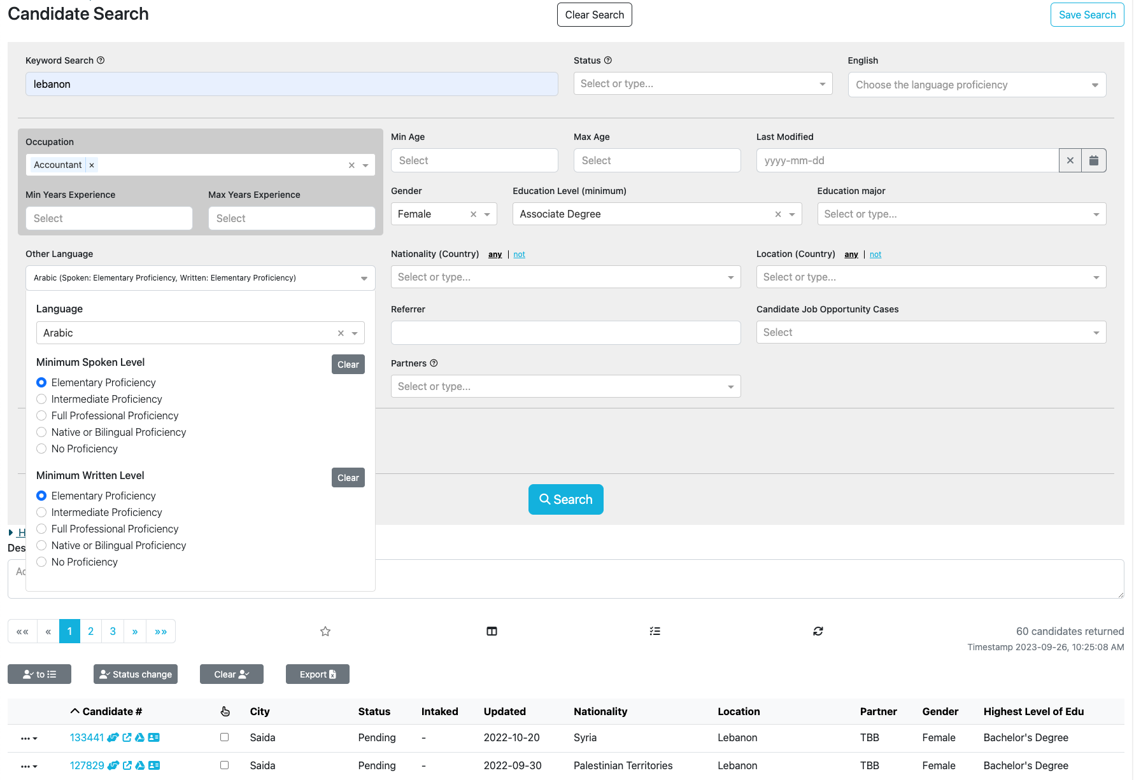
Task: Tick the checkbox for candidate 133441
Action: click(224, 737)
